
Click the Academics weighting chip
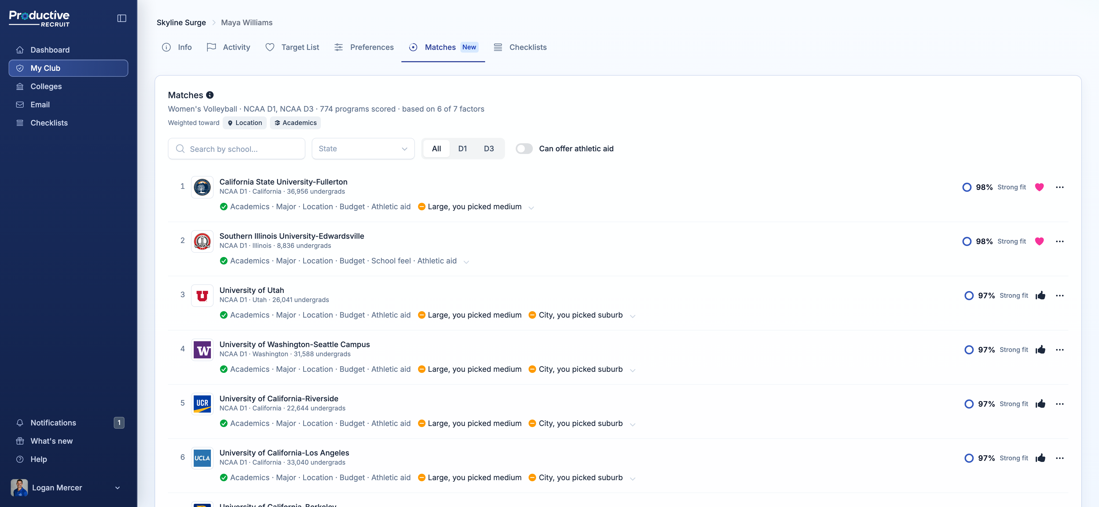click(x=295, y=123)
